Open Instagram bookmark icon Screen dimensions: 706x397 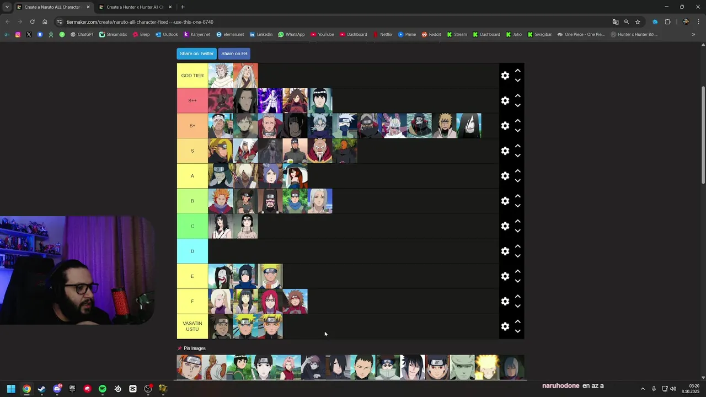[x=18, y=34]
